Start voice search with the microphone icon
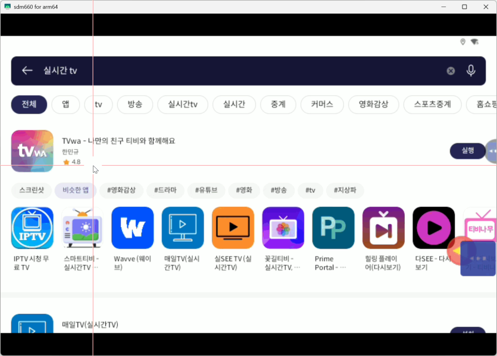The width and height of the screenshot is (497, 356). (x=471, y=71)
